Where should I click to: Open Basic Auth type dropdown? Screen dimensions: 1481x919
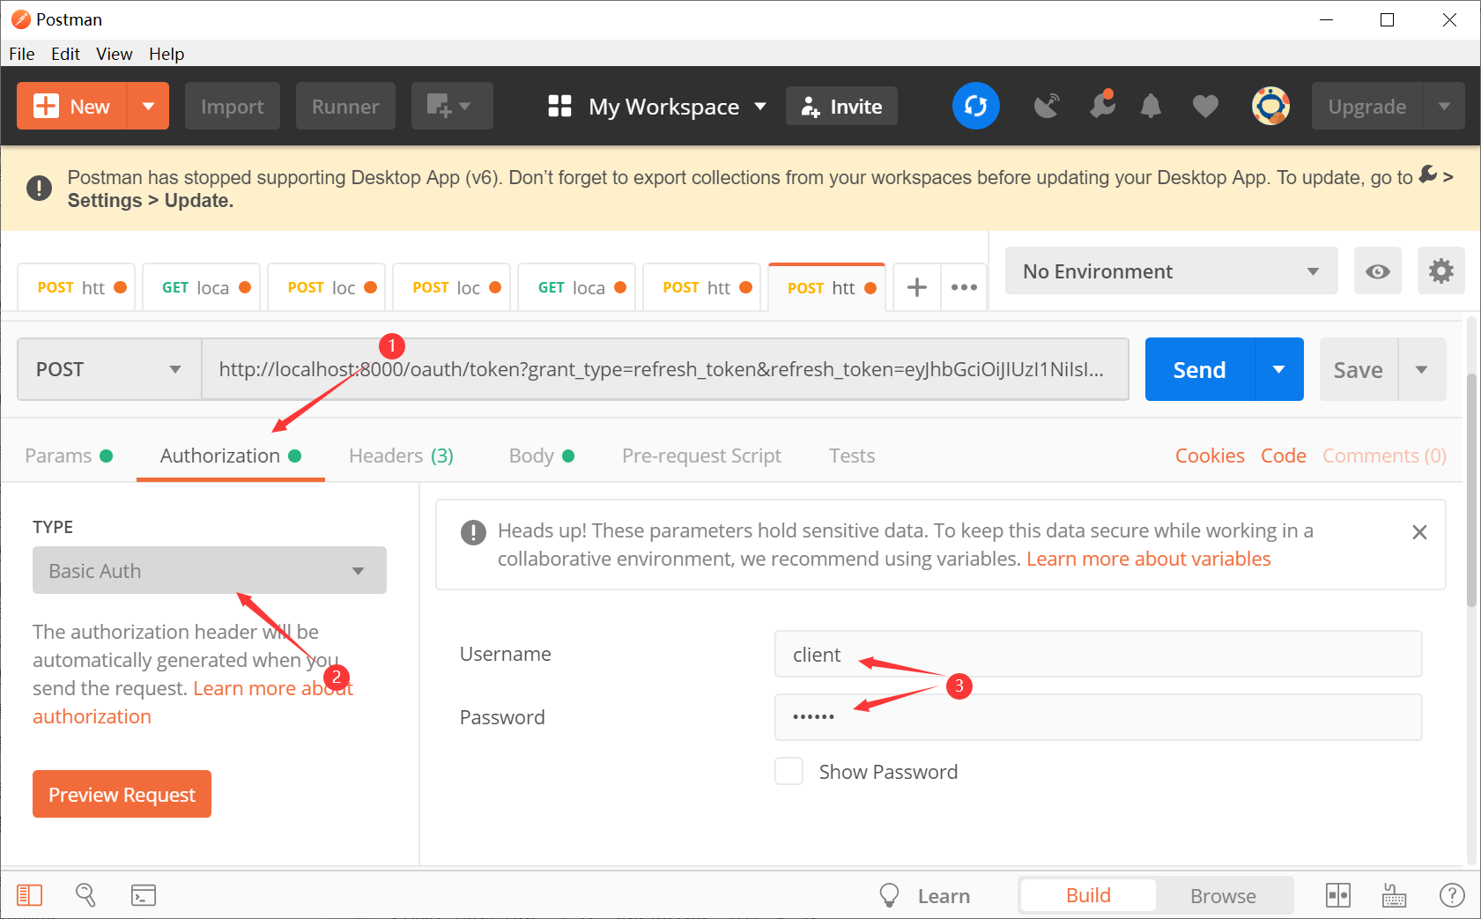click(x=210, y=570)
